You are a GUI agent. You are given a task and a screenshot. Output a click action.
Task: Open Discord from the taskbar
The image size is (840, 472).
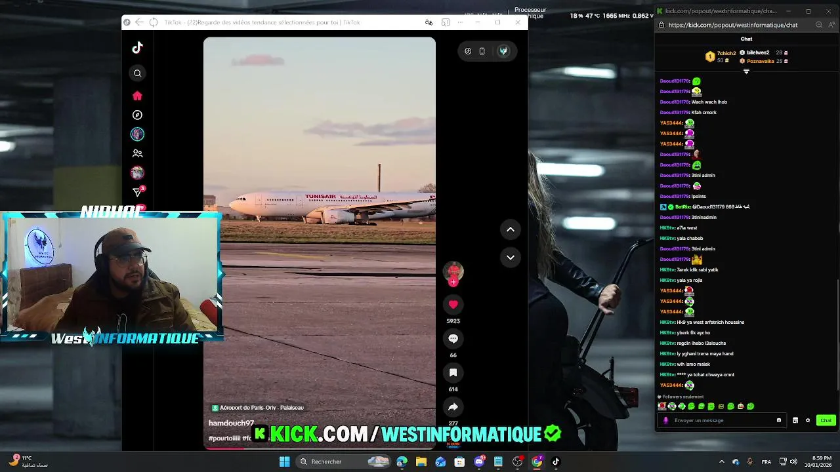[479, 462]
